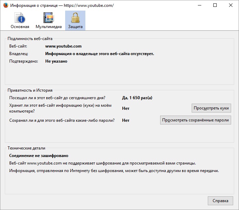Close the page info window
The width and height of the screenshot is (239, 210).
(x=231, y=5)
